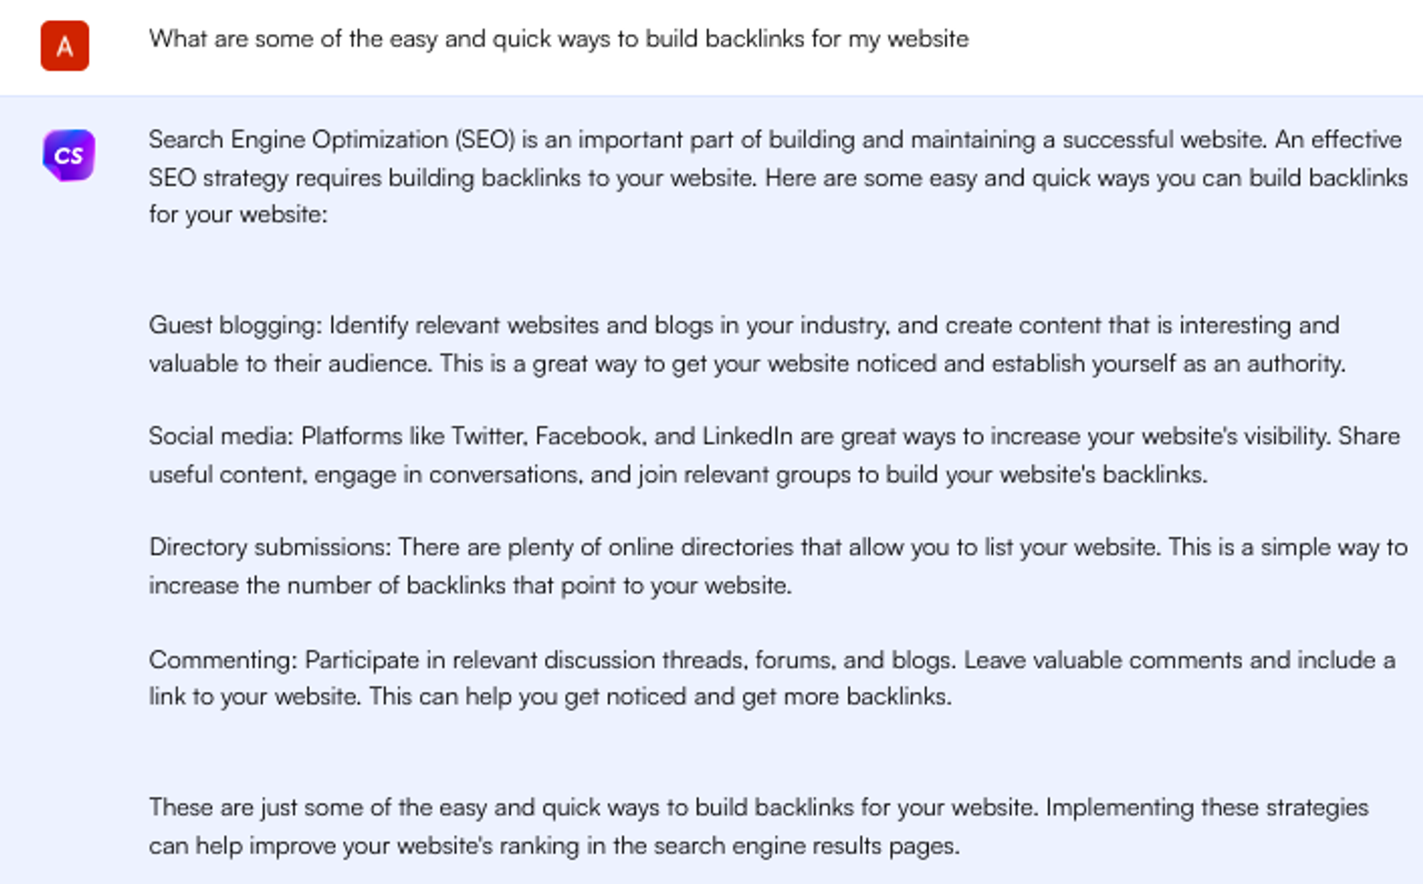Viewport: 1423px width, 884px height.
Task: Click "establish yourself as an authority" text
Action: click(1168, 364)
